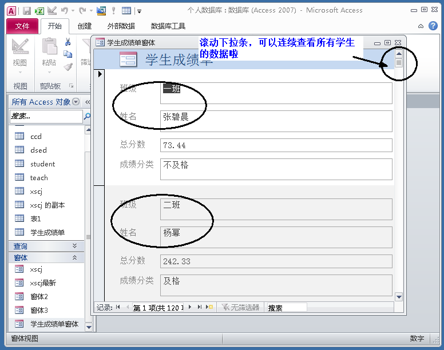Open clipboard group dialog launcher

72,85
